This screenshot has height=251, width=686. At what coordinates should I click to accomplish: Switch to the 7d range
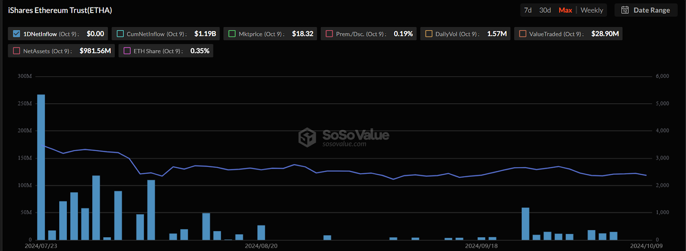528,10
